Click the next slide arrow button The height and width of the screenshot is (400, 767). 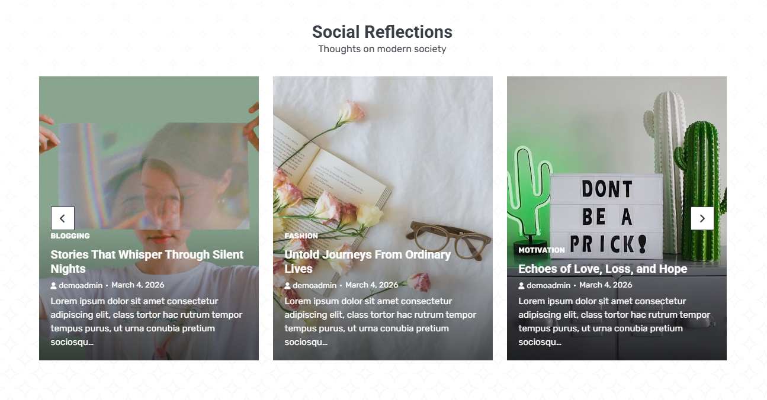(x=702, y=218)
